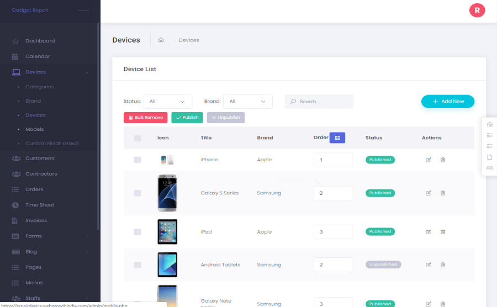The height and width of the screenshot is (307, 497).
Task: Click the order field for iPad
Action: click(x=334, y=232)
